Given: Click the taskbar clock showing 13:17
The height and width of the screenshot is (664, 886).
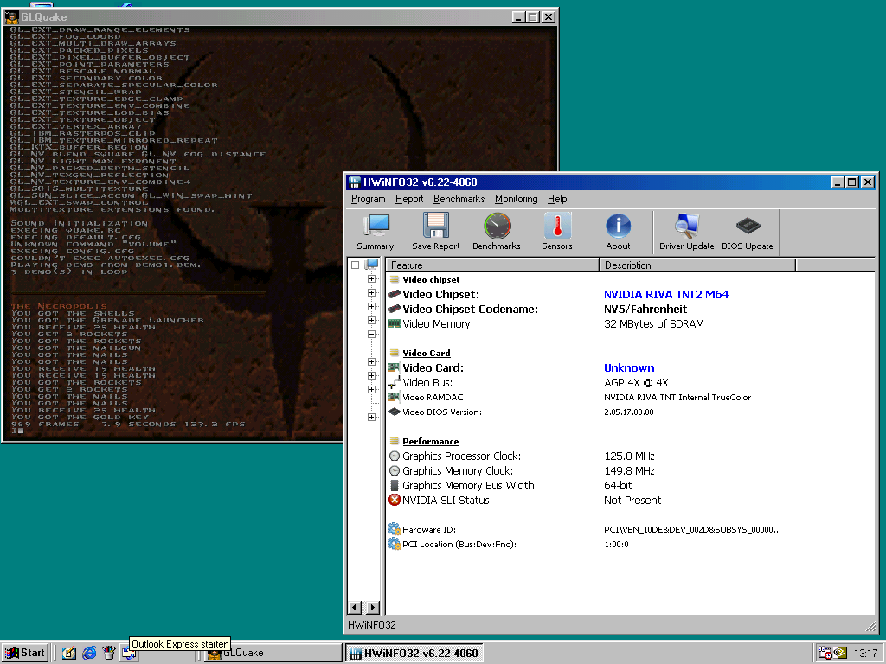Looking at the screenshot, I should (x=865, y=654).
